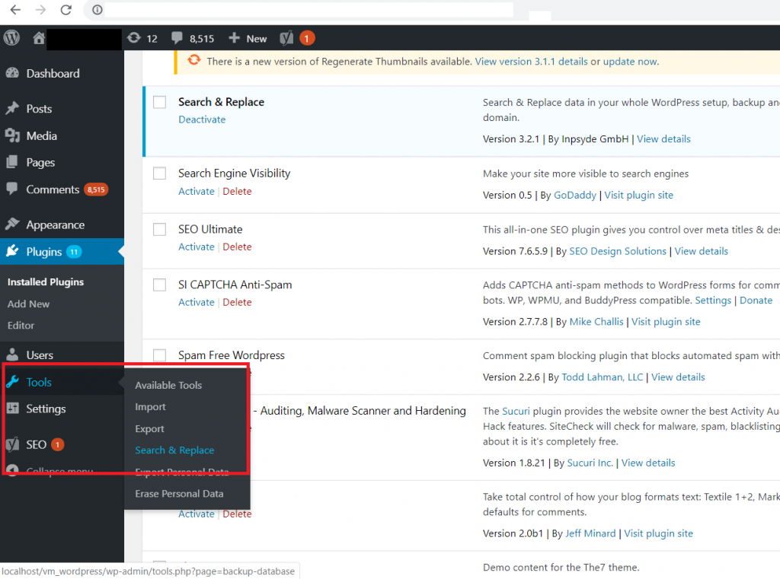The image size is (780, 579).
Task: Open the Yoast icon in admin bar
Action: click(286, 38)
